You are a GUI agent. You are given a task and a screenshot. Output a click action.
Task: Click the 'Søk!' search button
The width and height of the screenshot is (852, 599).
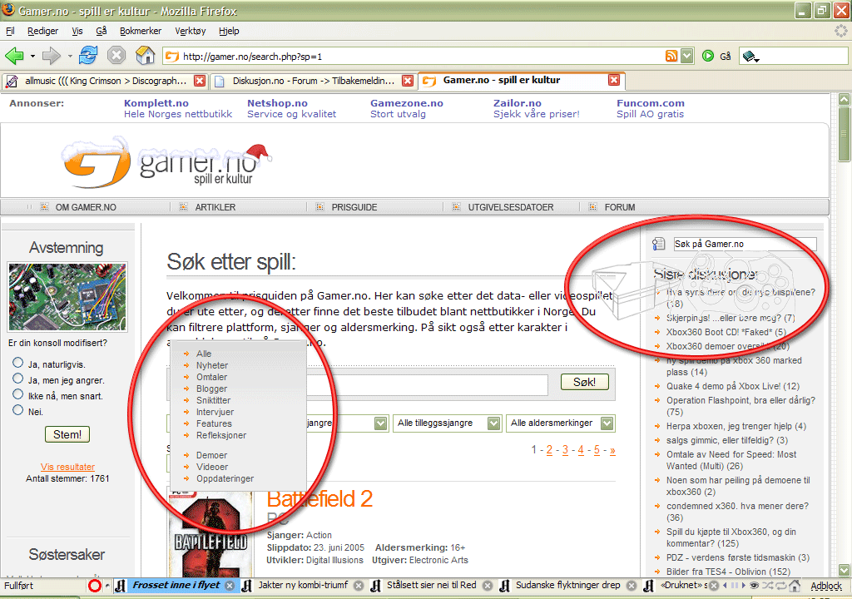pos(584,382)
